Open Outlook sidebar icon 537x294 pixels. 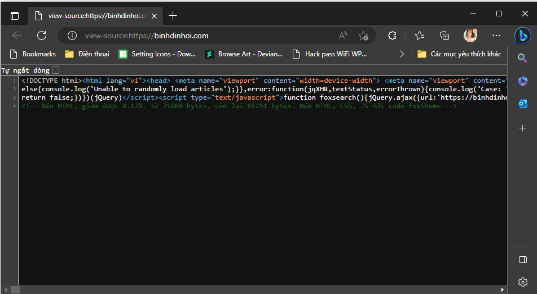click(522, 103)
